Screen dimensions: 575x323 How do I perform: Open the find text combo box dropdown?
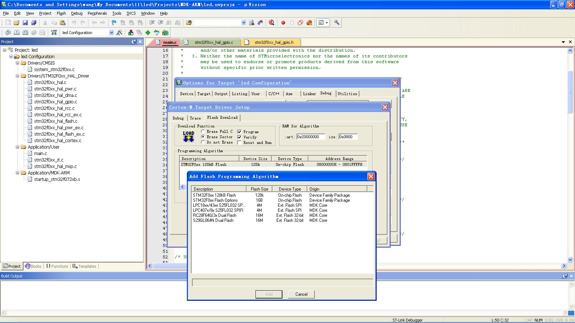pos(244,23)
